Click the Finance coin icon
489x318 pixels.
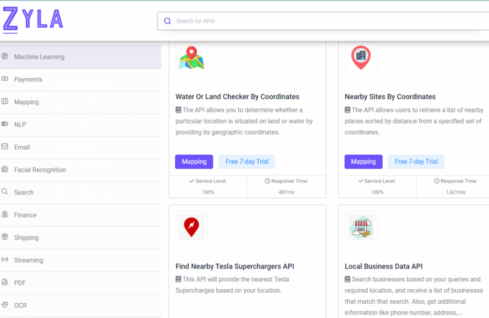click(x=5, y=214)
